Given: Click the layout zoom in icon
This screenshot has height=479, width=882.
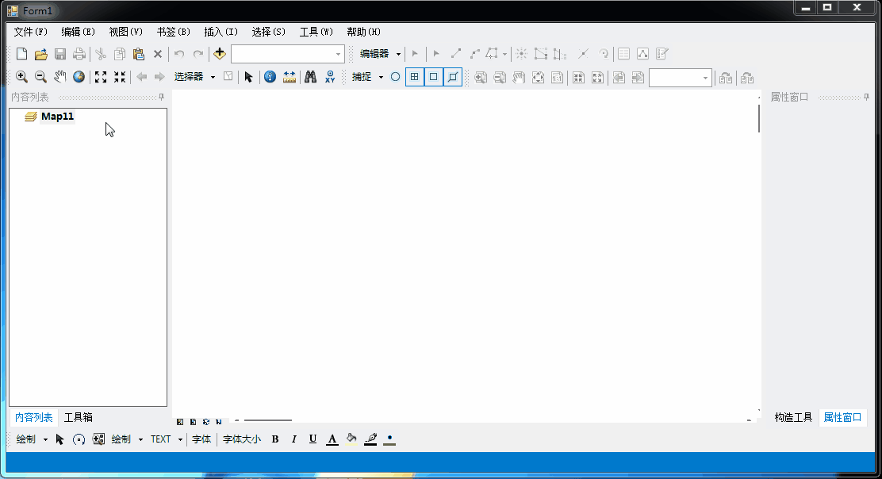Looking at the screenshot, I should (481, 78).
